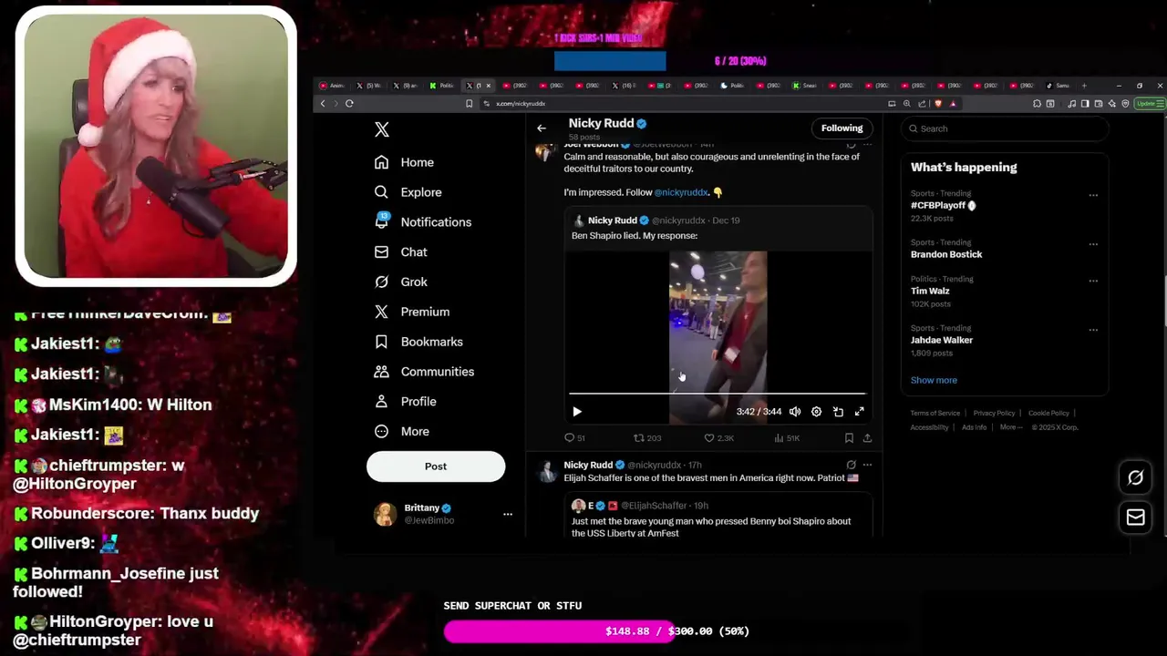Screen dimensions: 1167x656
Task: Expand the More menu in sidebar
Action: [x=401, y=432]
